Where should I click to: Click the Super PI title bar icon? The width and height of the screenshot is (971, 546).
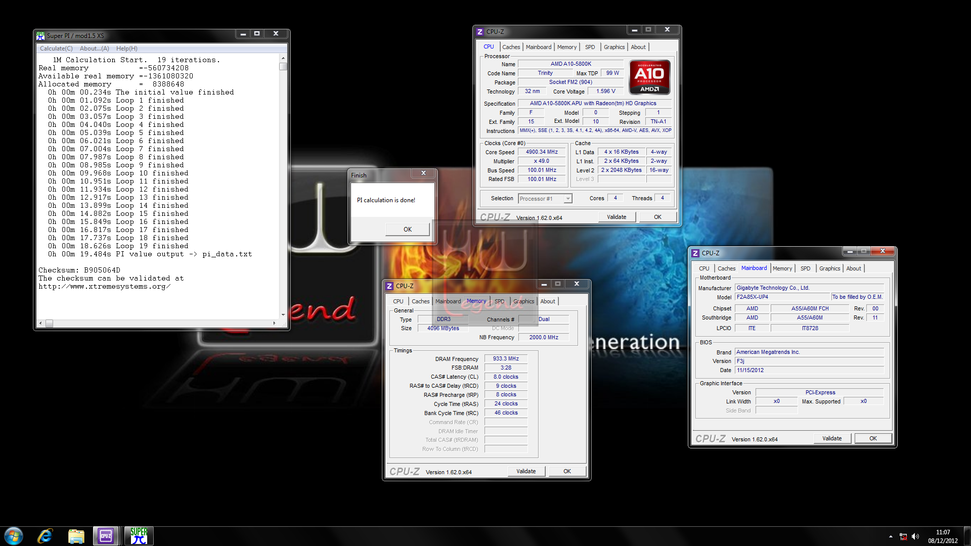pos(40,35)
